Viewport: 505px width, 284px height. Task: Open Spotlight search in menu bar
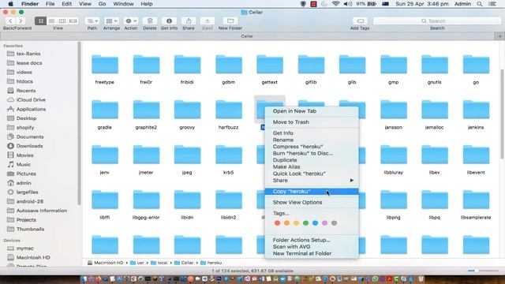[x=480, y=4]
